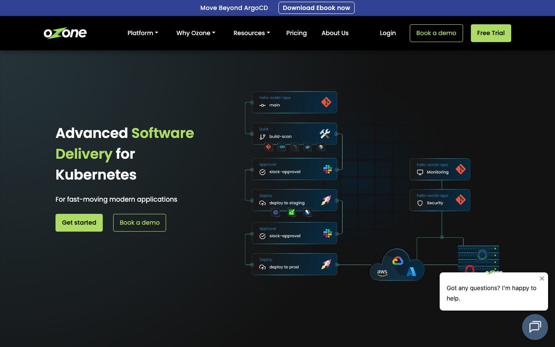Click the rocket icon in deploy to staging
Viewport: 555px width, 347px height.
click(326, 200)
